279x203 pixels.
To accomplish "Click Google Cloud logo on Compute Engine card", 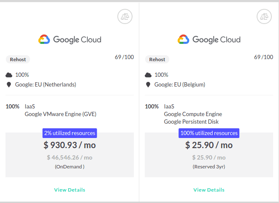I will [209, 39].
